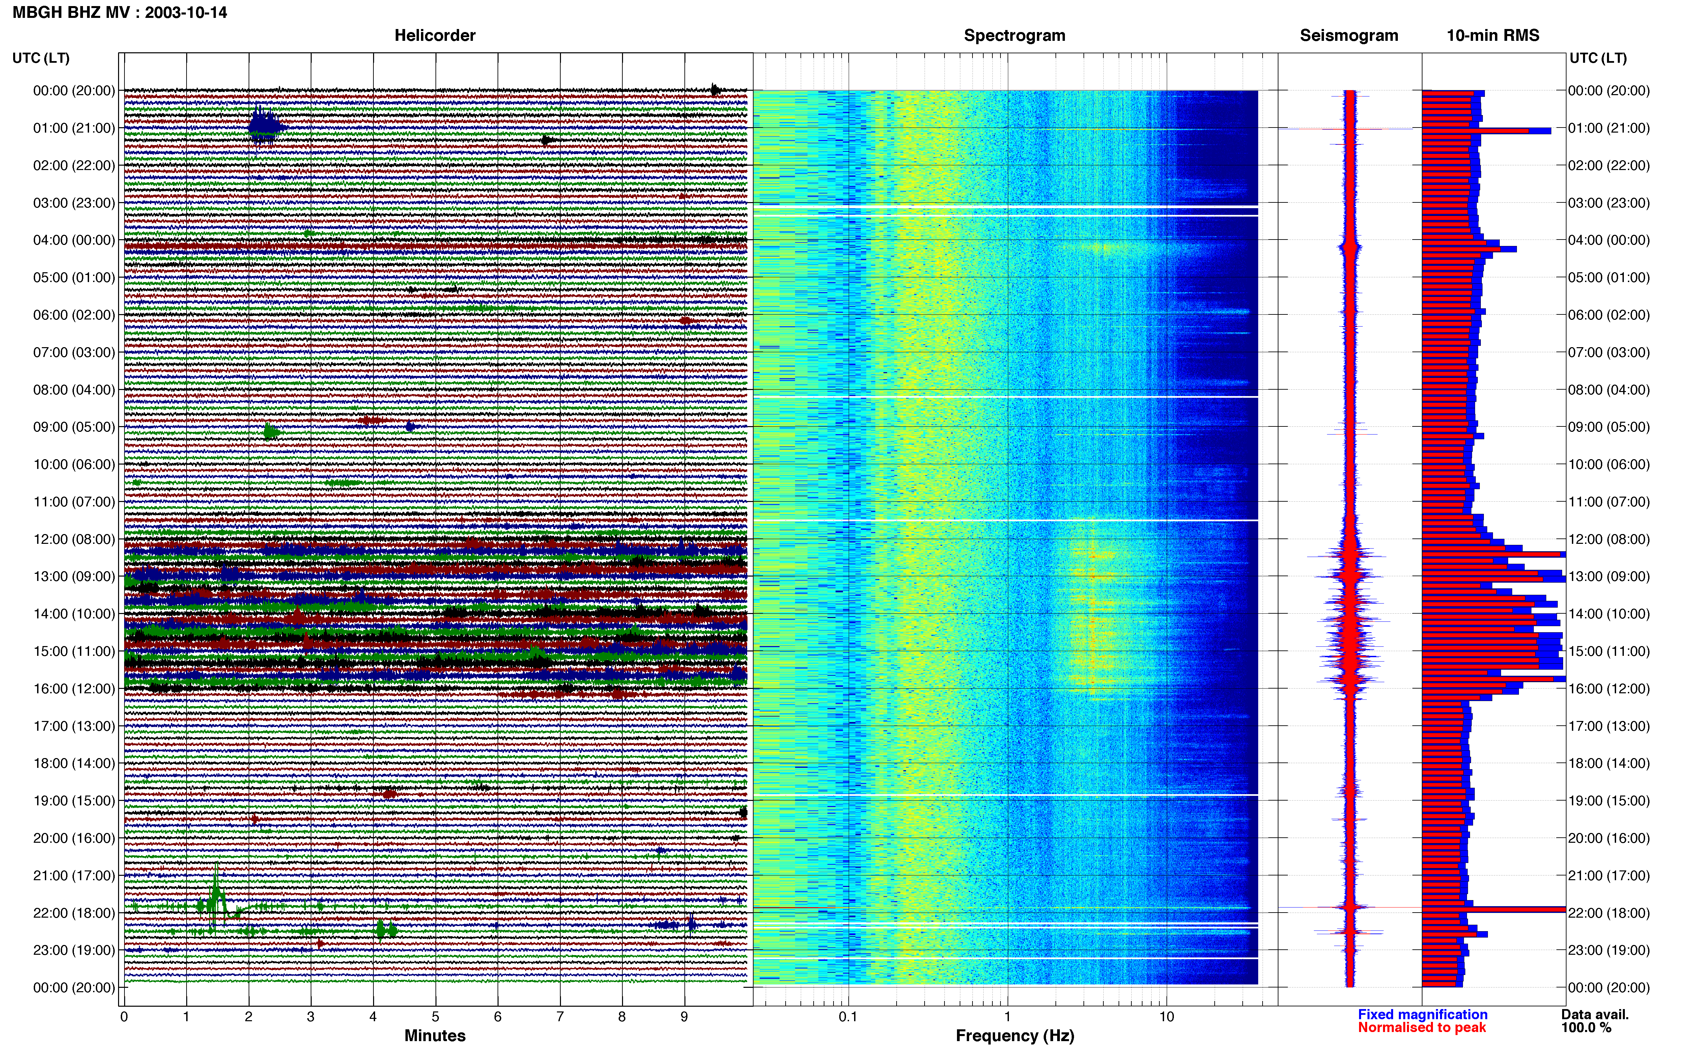Click the left '12:00 (08:00)' time label
Viewport: 1693px width, 1059px height.
pos(74,539)
